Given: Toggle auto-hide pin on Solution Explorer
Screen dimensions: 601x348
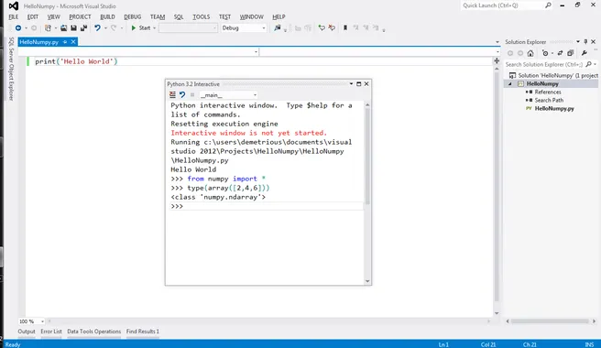Looking at the screenshot, I should tap(585, 42).
